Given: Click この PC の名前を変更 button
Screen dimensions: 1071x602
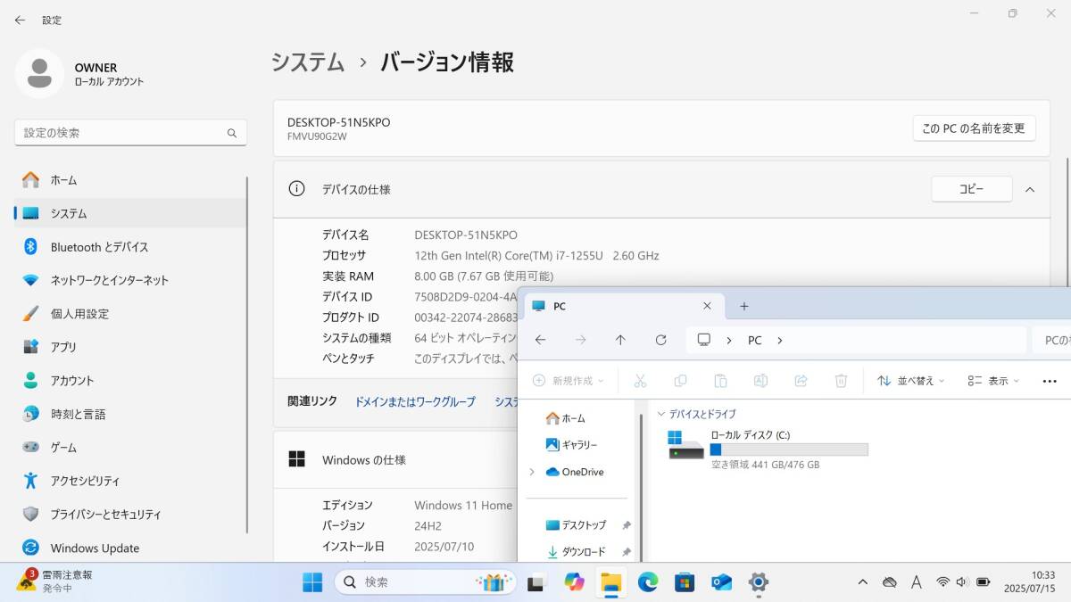Looking at the screenshot, I should tap(974, 128).
